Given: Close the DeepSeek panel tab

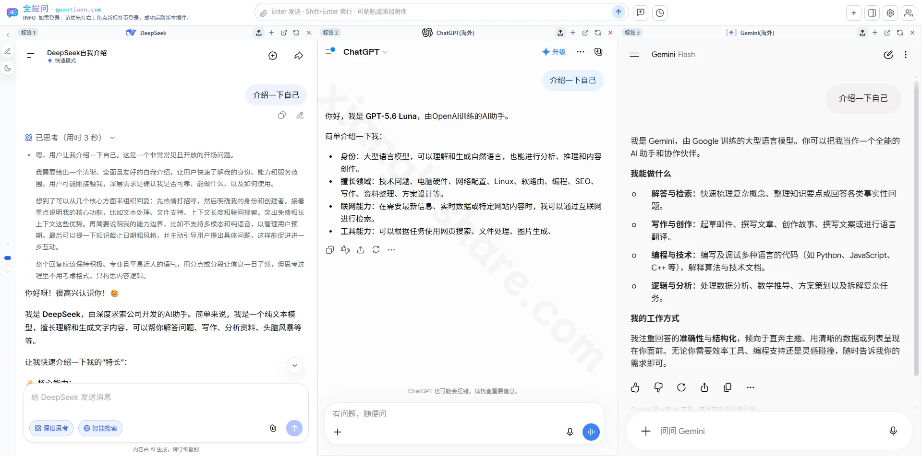Looking at the screenshot, I should click(x=309, y=33).
